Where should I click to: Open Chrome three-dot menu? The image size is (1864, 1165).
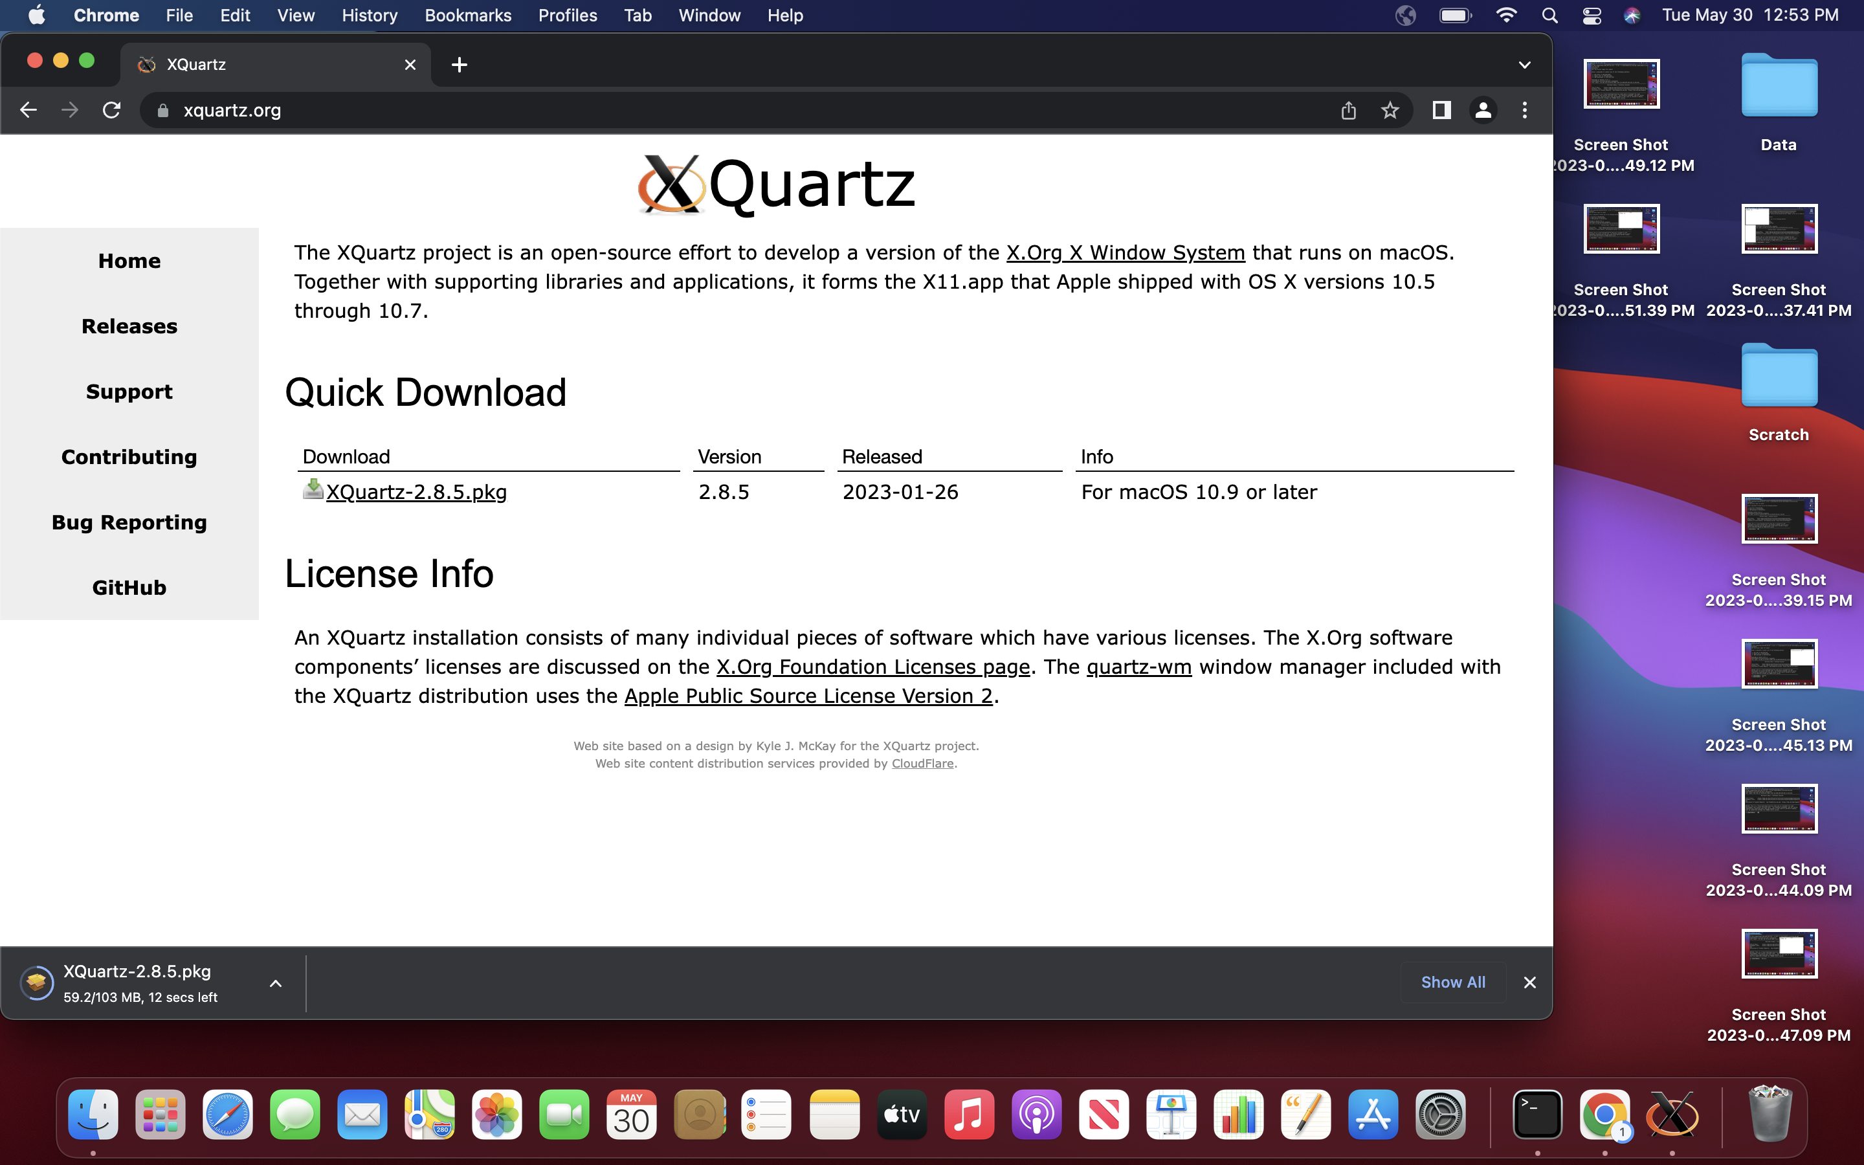click(1524, 110)
